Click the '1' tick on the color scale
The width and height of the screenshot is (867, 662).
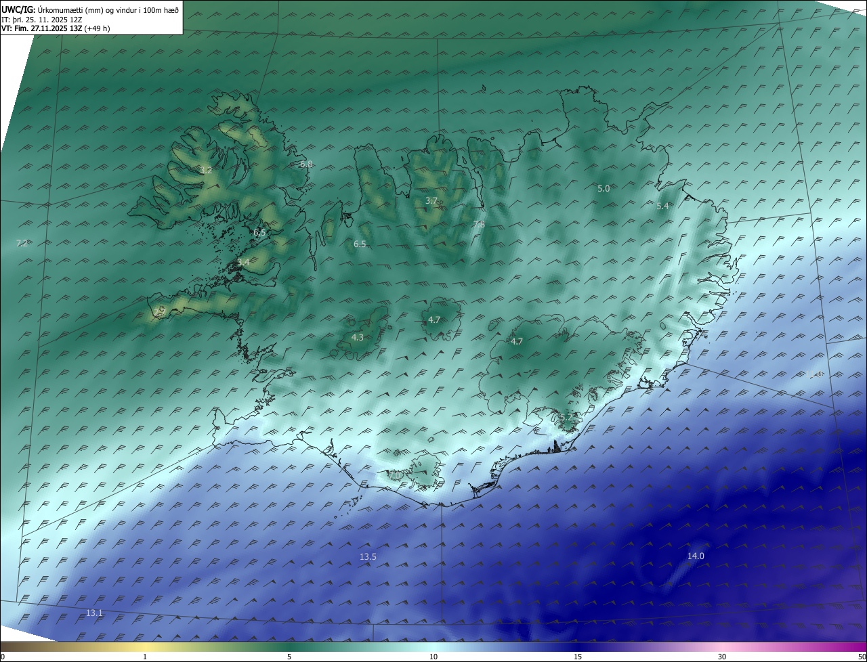pos(145,657)
